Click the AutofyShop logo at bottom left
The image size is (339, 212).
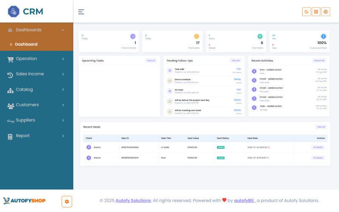pyautogui.click(x=24, y=201)
